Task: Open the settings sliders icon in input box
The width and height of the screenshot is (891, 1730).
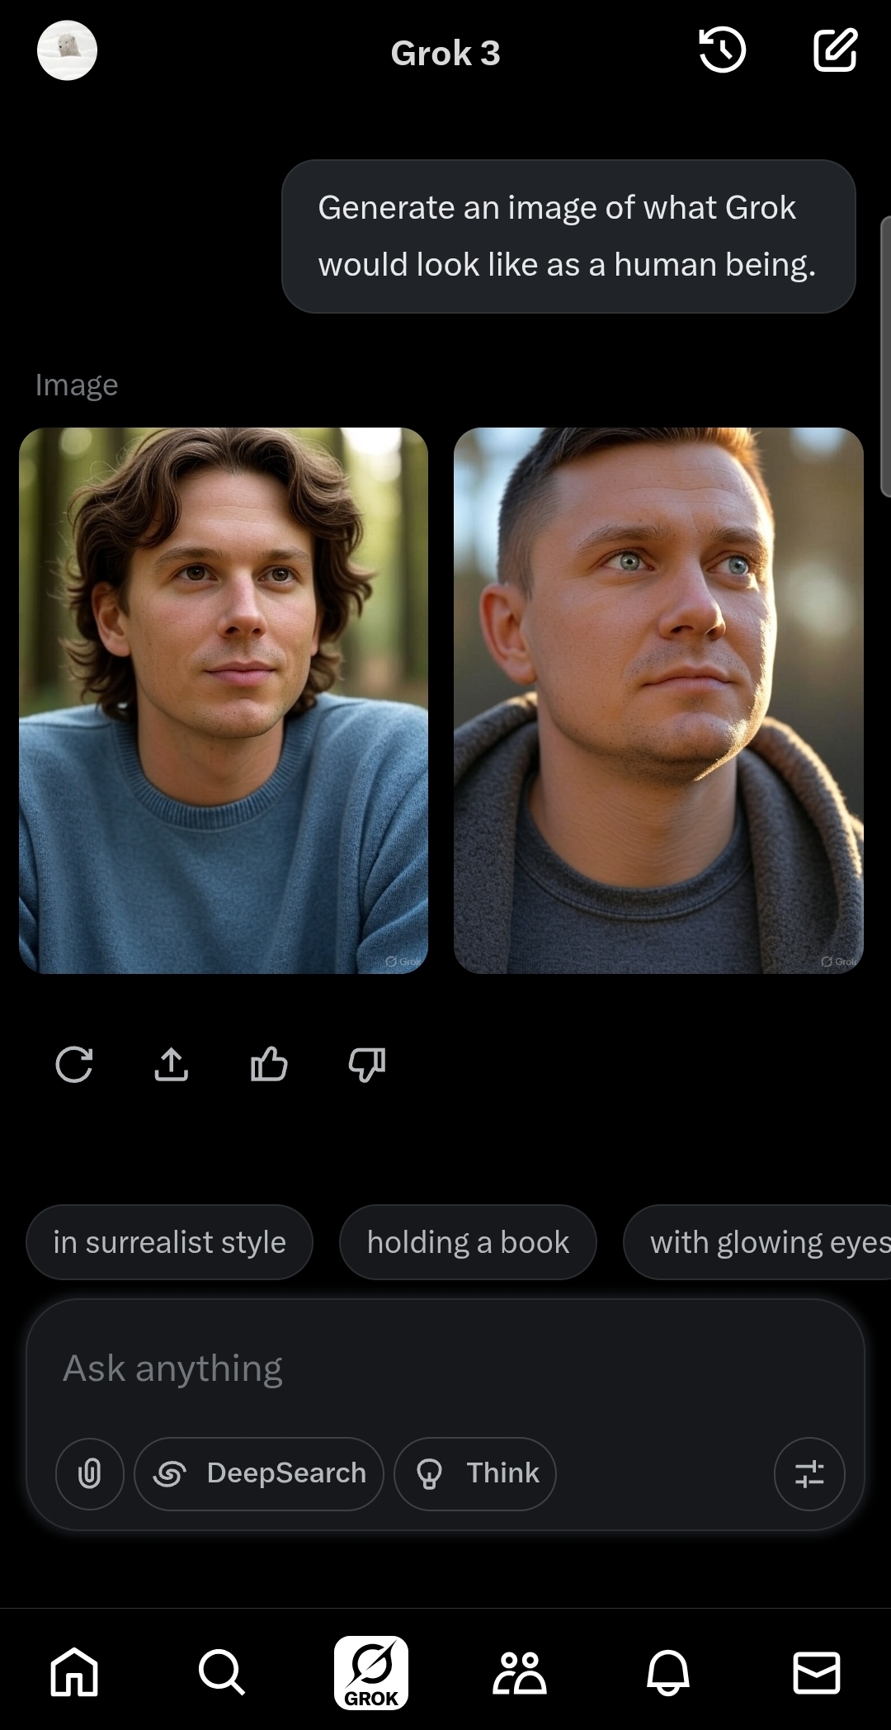Action: [809, 1473]
